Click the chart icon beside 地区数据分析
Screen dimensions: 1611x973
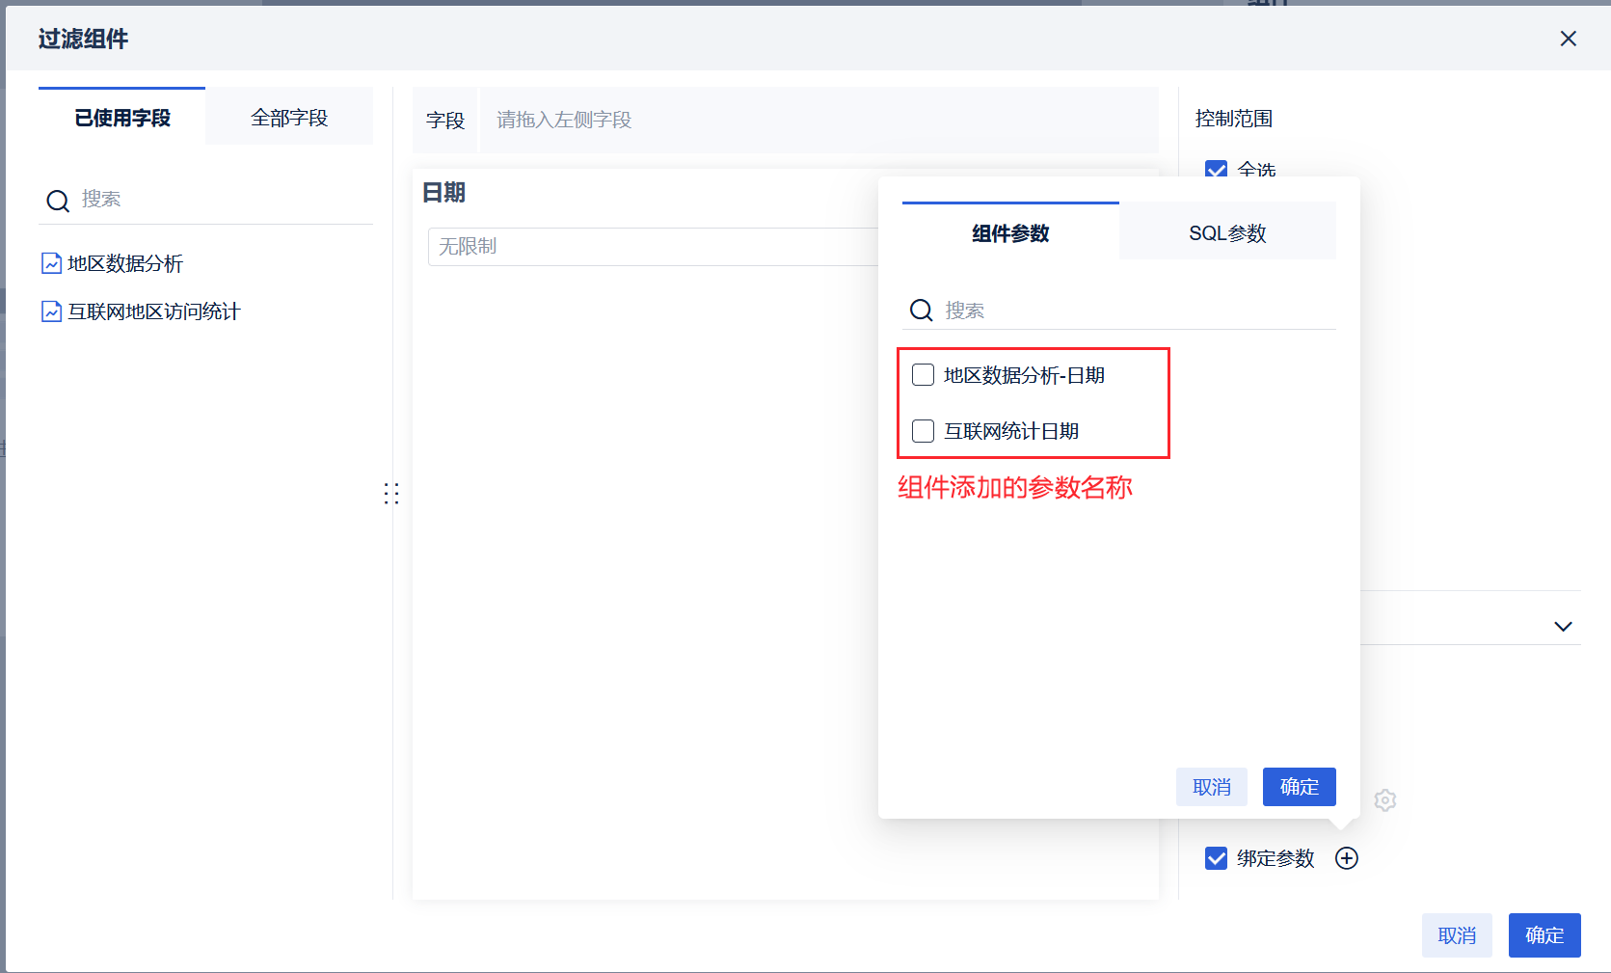point(51,263)
